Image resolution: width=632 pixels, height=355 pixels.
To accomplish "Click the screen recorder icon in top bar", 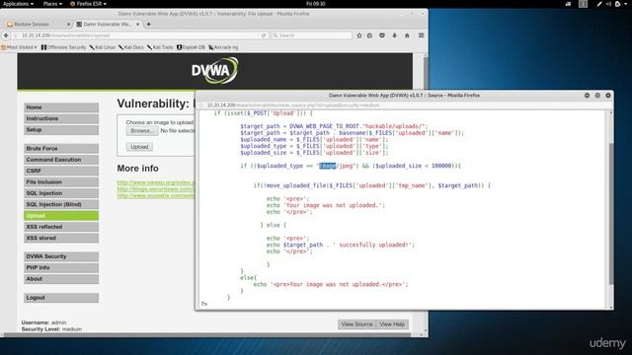I will coord(568,4).
